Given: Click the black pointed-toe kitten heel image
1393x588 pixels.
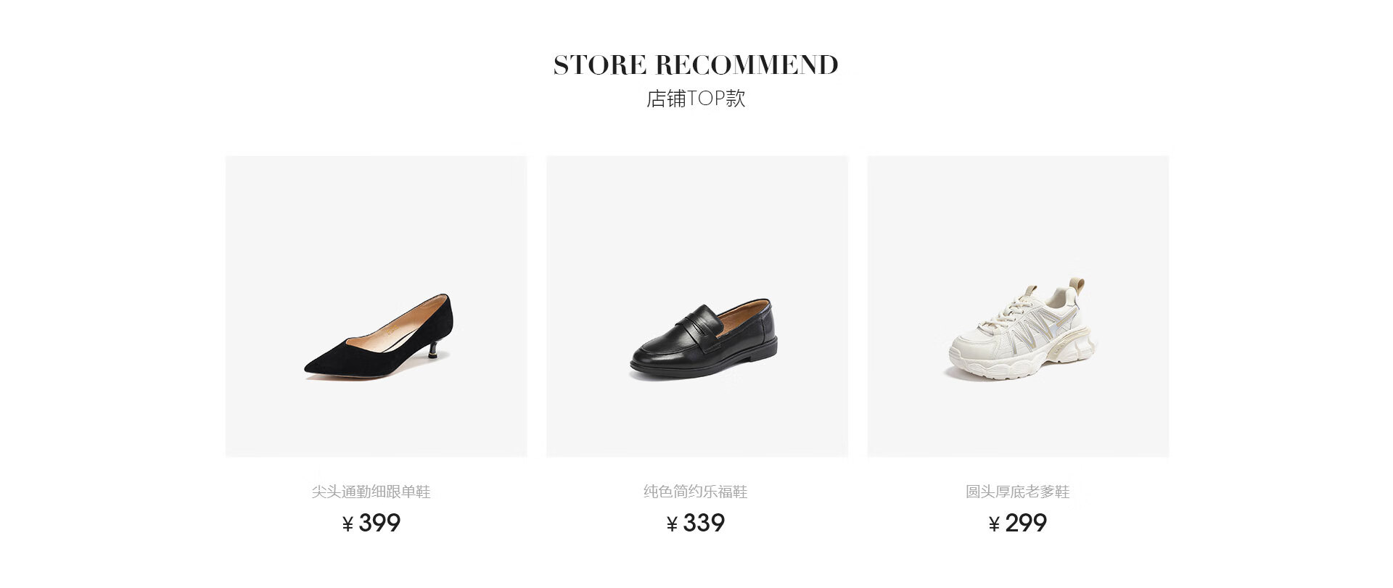Looking at the screenshot, I should click(376, 306).
